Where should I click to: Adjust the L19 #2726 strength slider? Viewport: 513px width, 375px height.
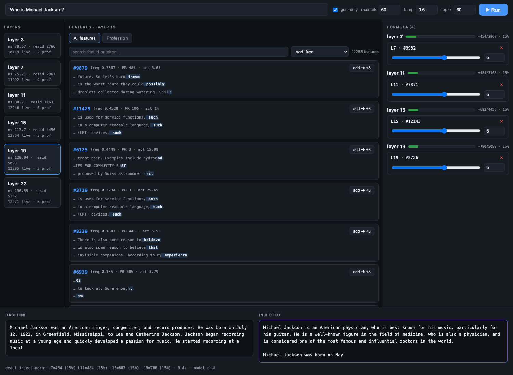tap(436, 168)
